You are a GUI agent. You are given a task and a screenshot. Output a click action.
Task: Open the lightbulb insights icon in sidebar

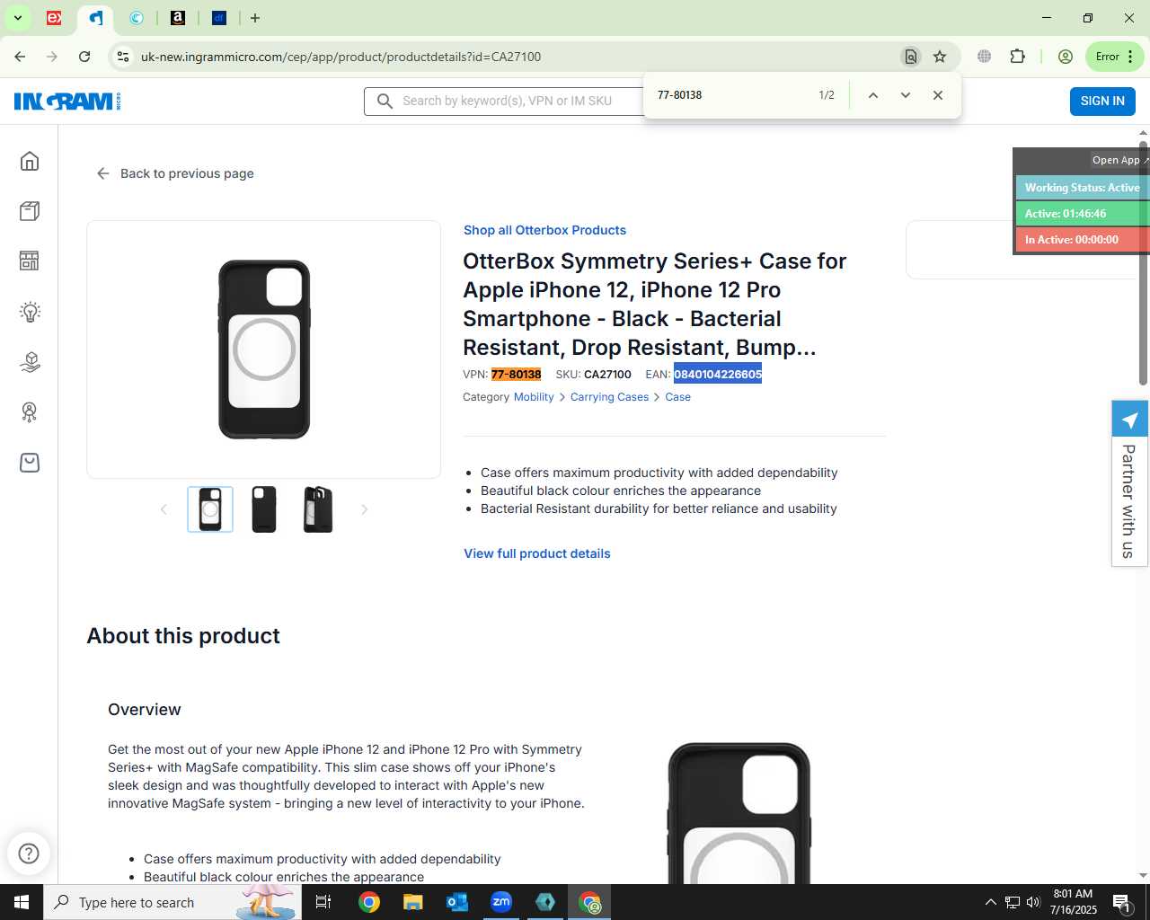tap(30, 312)
